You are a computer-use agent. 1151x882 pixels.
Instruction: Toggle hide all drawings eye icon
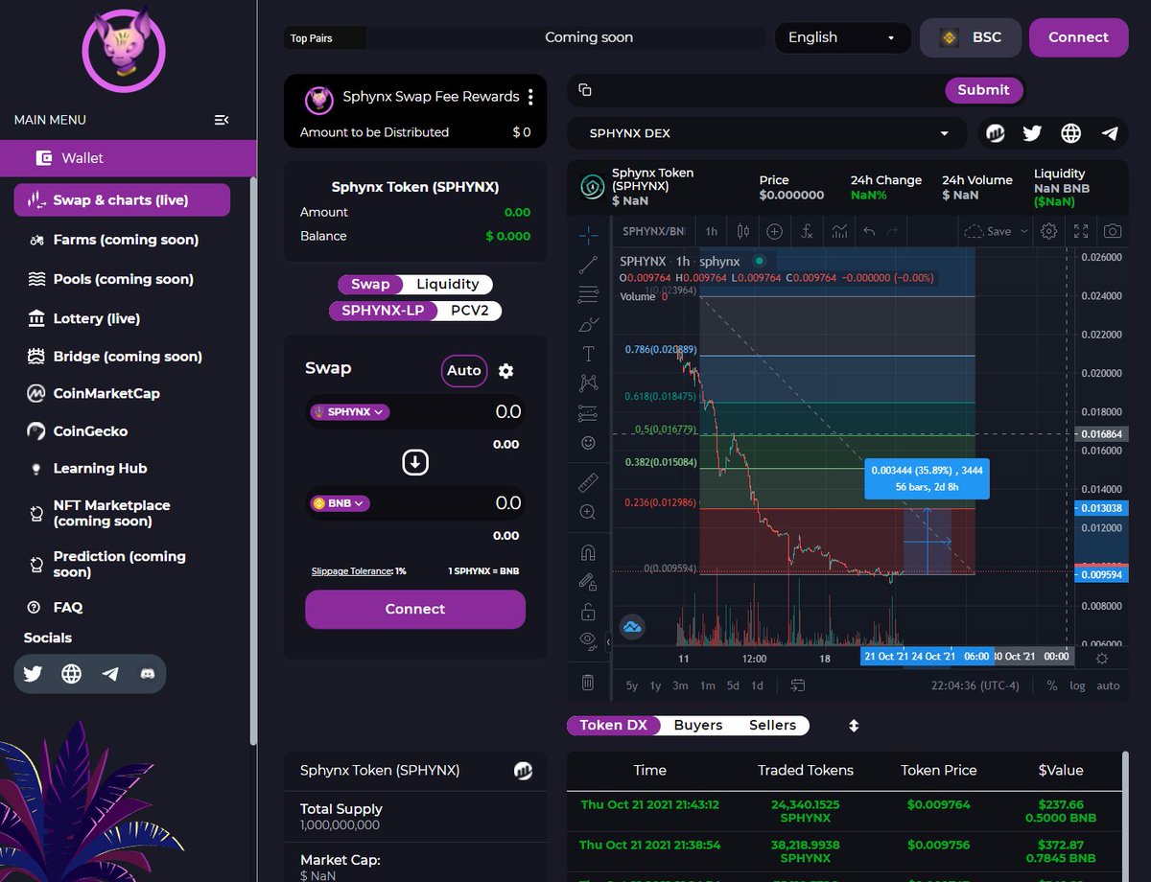[x=588, y=639]
